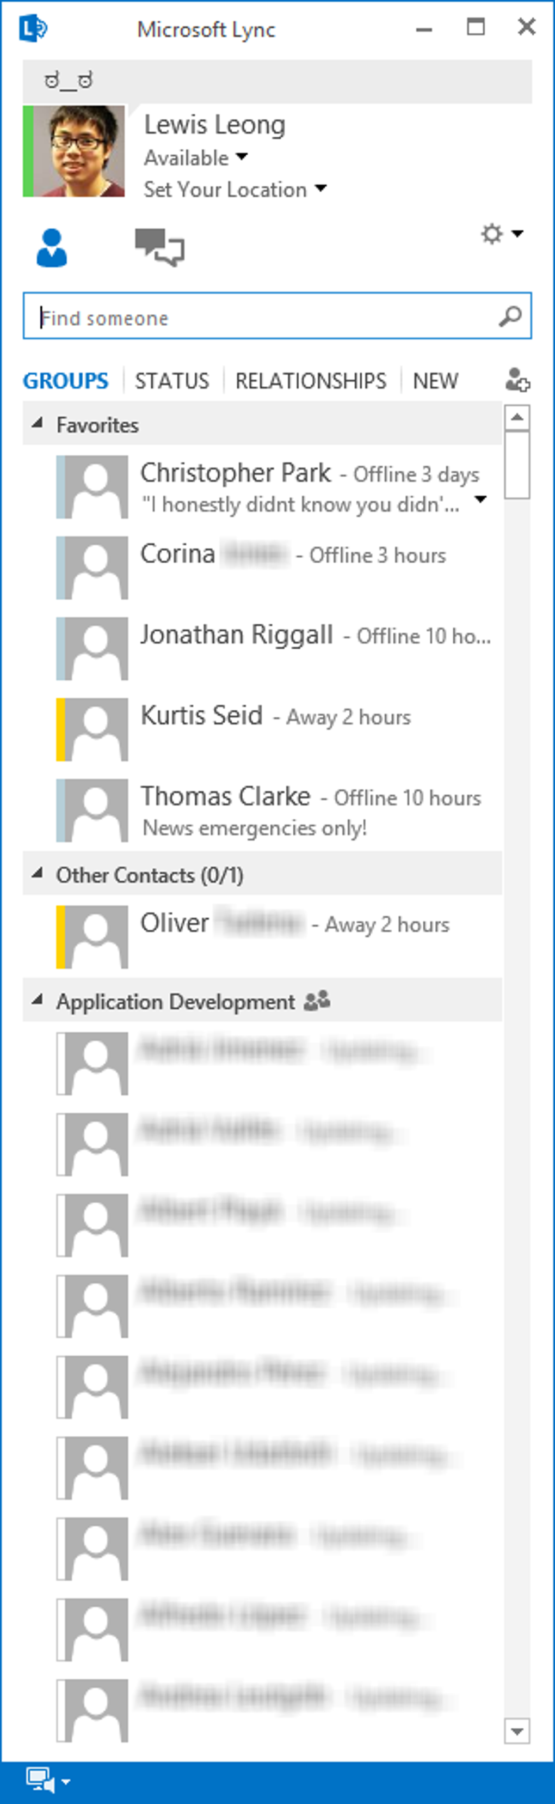Expand Christopher Park's note arrow
The height and width of the screenshot is (1804, 555).
[x=481, y=499]
